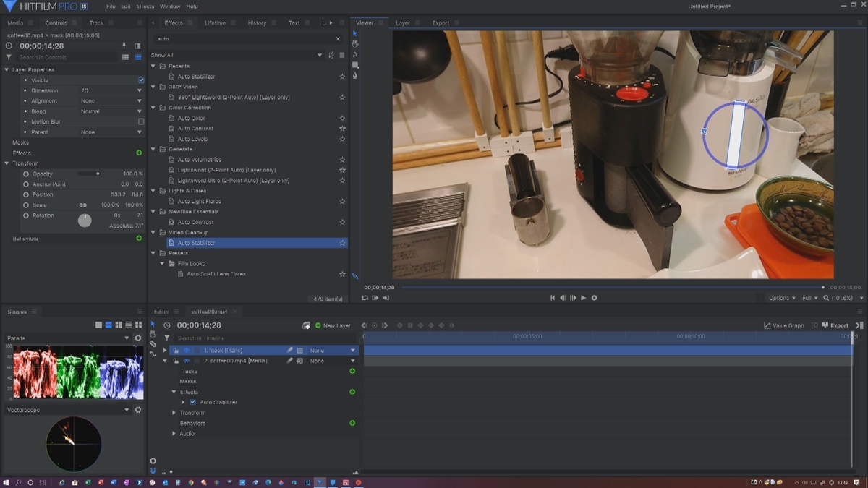Switch to the History tab
The image size is (868, 488).
coord(257,23)
